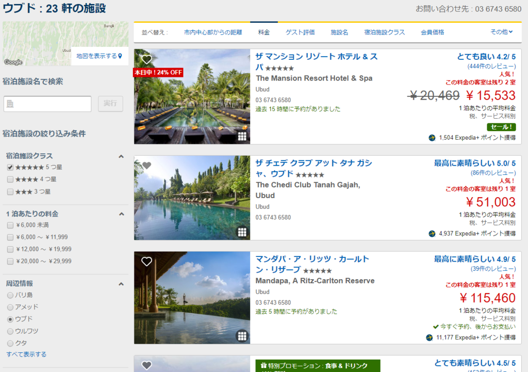Toggle the 5つ星 star class checkbox
Image resolution: width=528 pixels, height=372 pixels.
pos(10,168)
